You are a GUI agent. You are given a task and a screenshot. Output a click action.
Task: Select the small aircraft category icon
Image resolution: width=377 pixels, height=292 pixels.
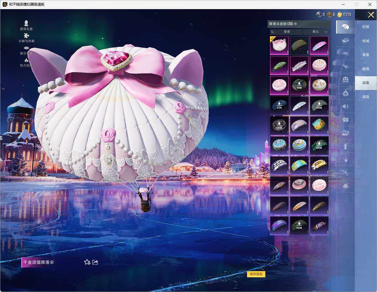(x=345, y=54)
